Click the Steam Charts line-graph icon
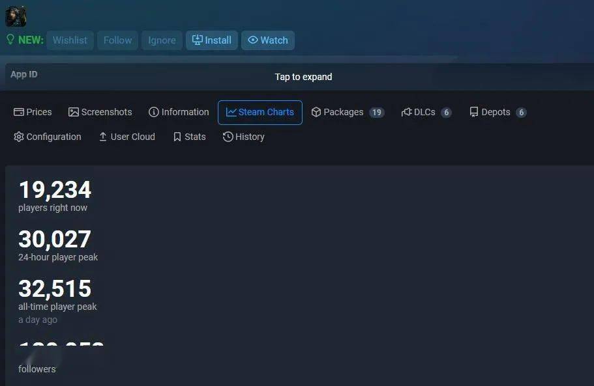Viewport: 594px width, 386px height. [x=231, y=112]
